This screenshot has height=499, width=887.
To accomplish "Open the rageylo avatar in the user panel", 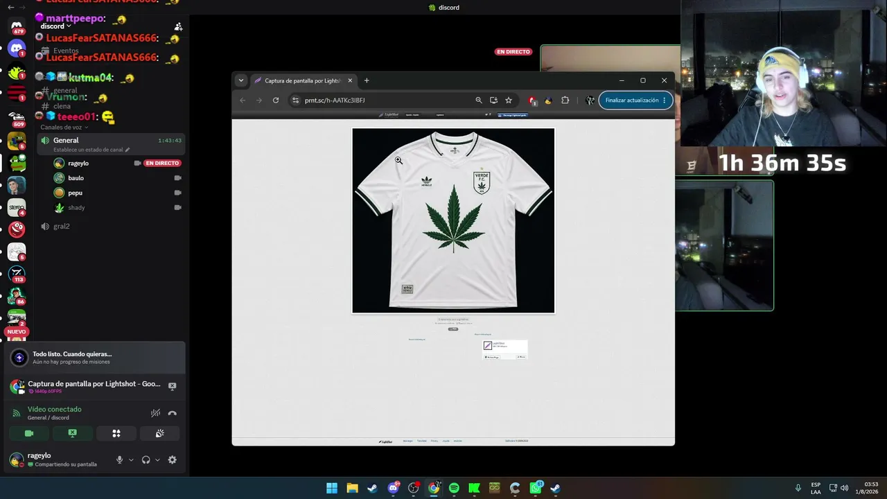I will (16, 459).
